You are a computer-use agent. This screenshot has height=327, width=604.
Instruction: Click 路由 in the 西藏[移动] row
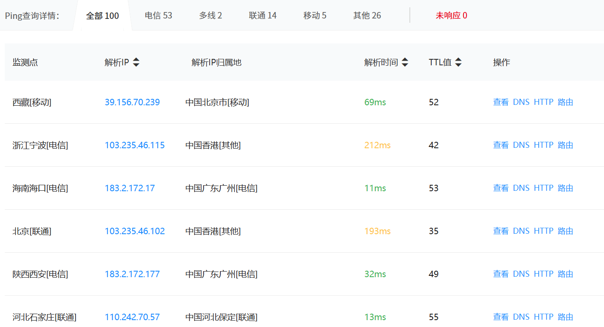coord(565,102)
